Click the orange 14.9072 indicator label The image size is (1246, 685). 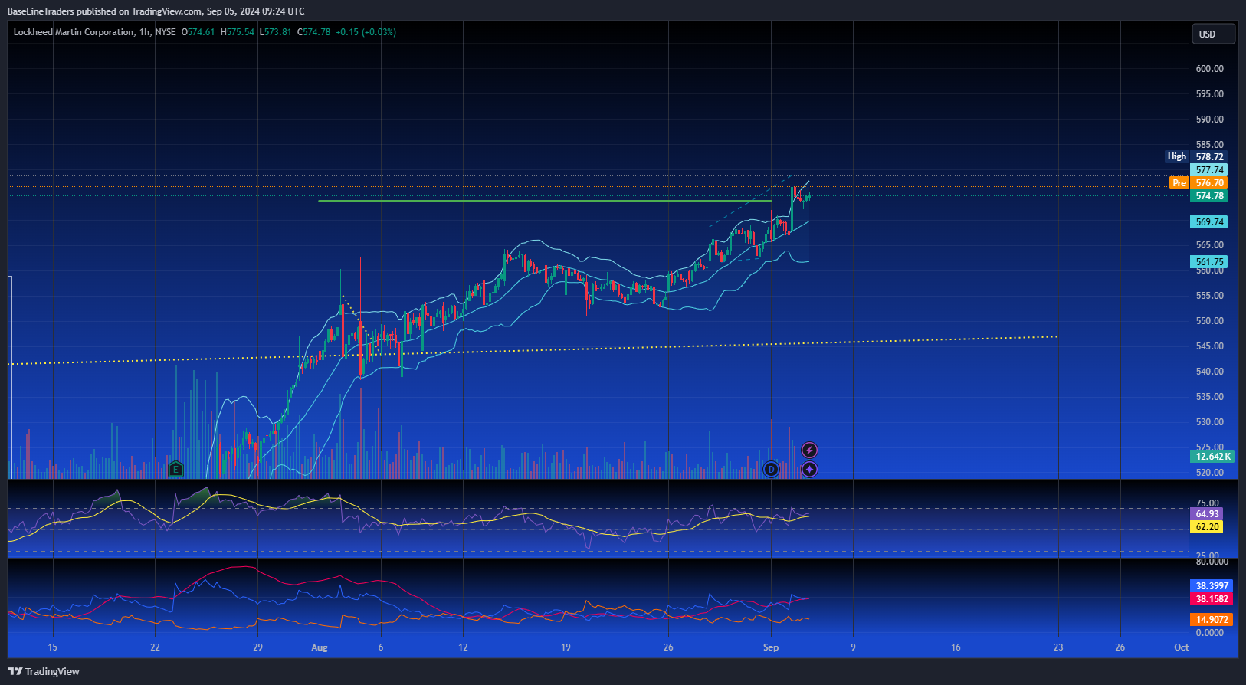[1212, 620]
